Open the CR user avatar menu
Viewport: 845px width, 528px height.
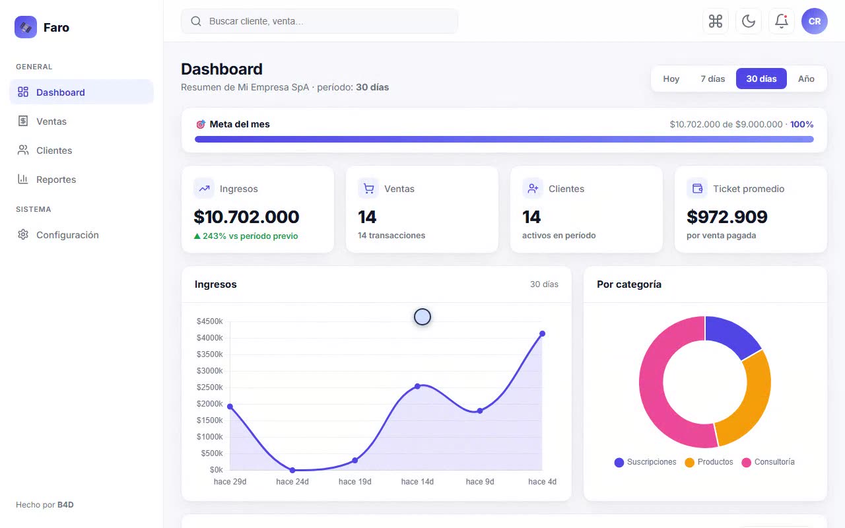tap(815, 21)
